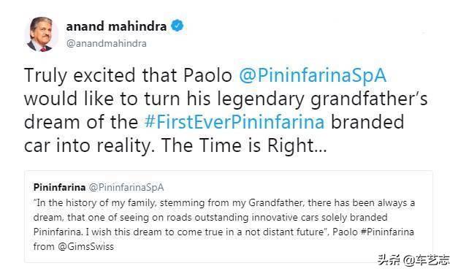This screenshot has width=458, height=274.
Task: Click #Pininfarina hashtag inside quoted tweet
Action: click(x=387, y=232)
